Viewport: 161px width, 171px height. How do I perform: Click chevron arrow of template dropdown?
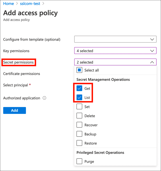(152, 39)
